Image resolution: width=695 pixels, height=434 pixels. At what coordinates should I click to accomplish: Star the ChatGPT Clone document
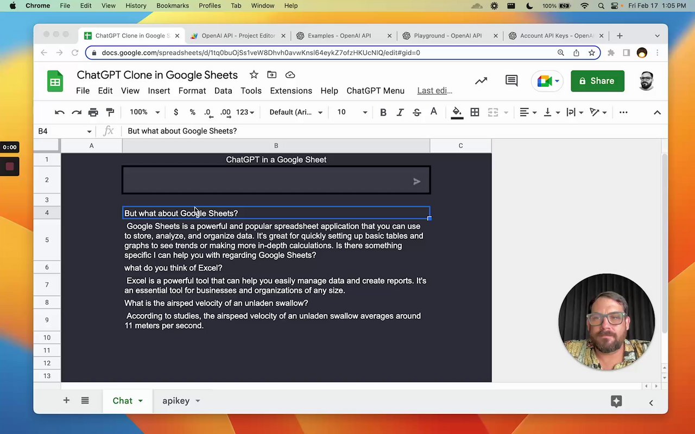(254, 75)
